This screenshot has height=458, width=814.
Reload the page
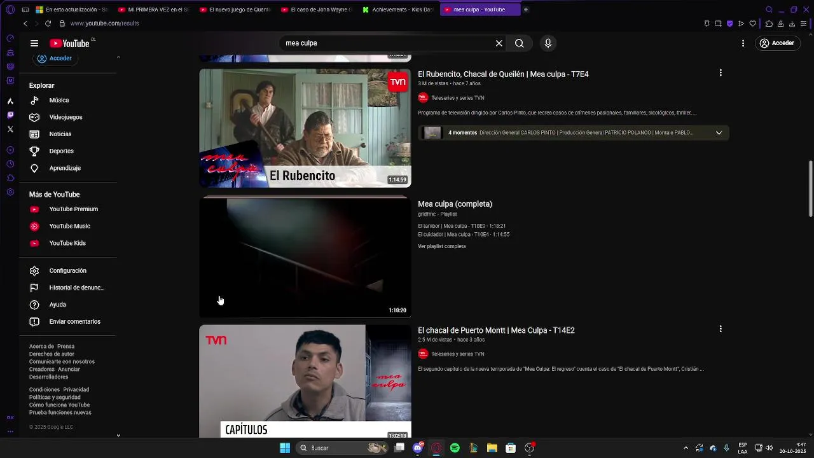(x=48, y=24)
